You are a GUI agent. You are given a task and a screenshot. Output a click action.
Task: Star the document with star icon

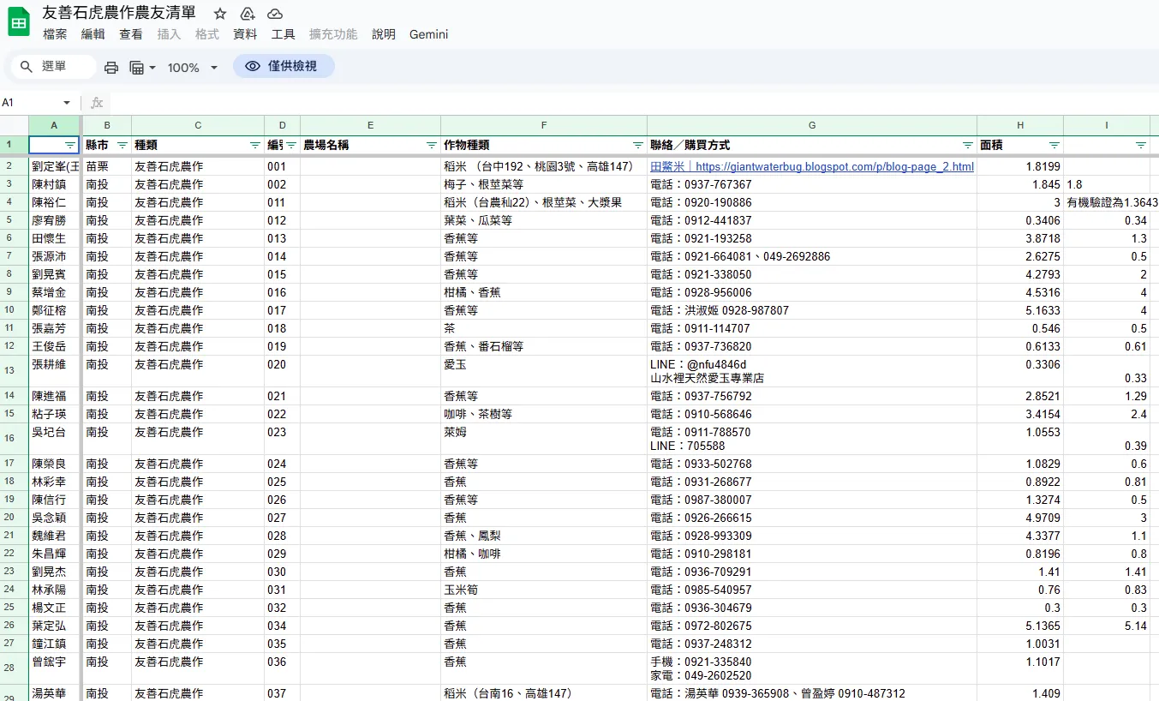[x=220, y=14]
